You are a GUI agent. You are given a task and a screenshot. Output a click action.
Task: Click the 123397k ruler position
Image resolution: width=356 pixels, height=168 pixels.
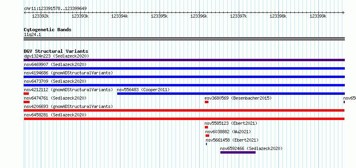(x=239, y=16)
